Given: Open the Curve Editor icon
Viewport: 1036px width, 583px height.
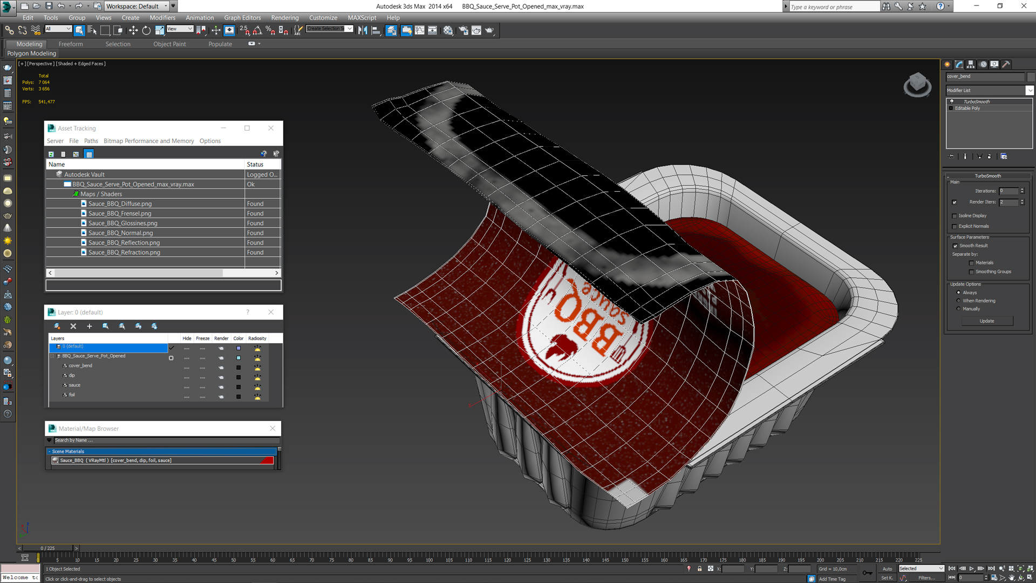Looking at the screenshot, I should pos(420,30).
